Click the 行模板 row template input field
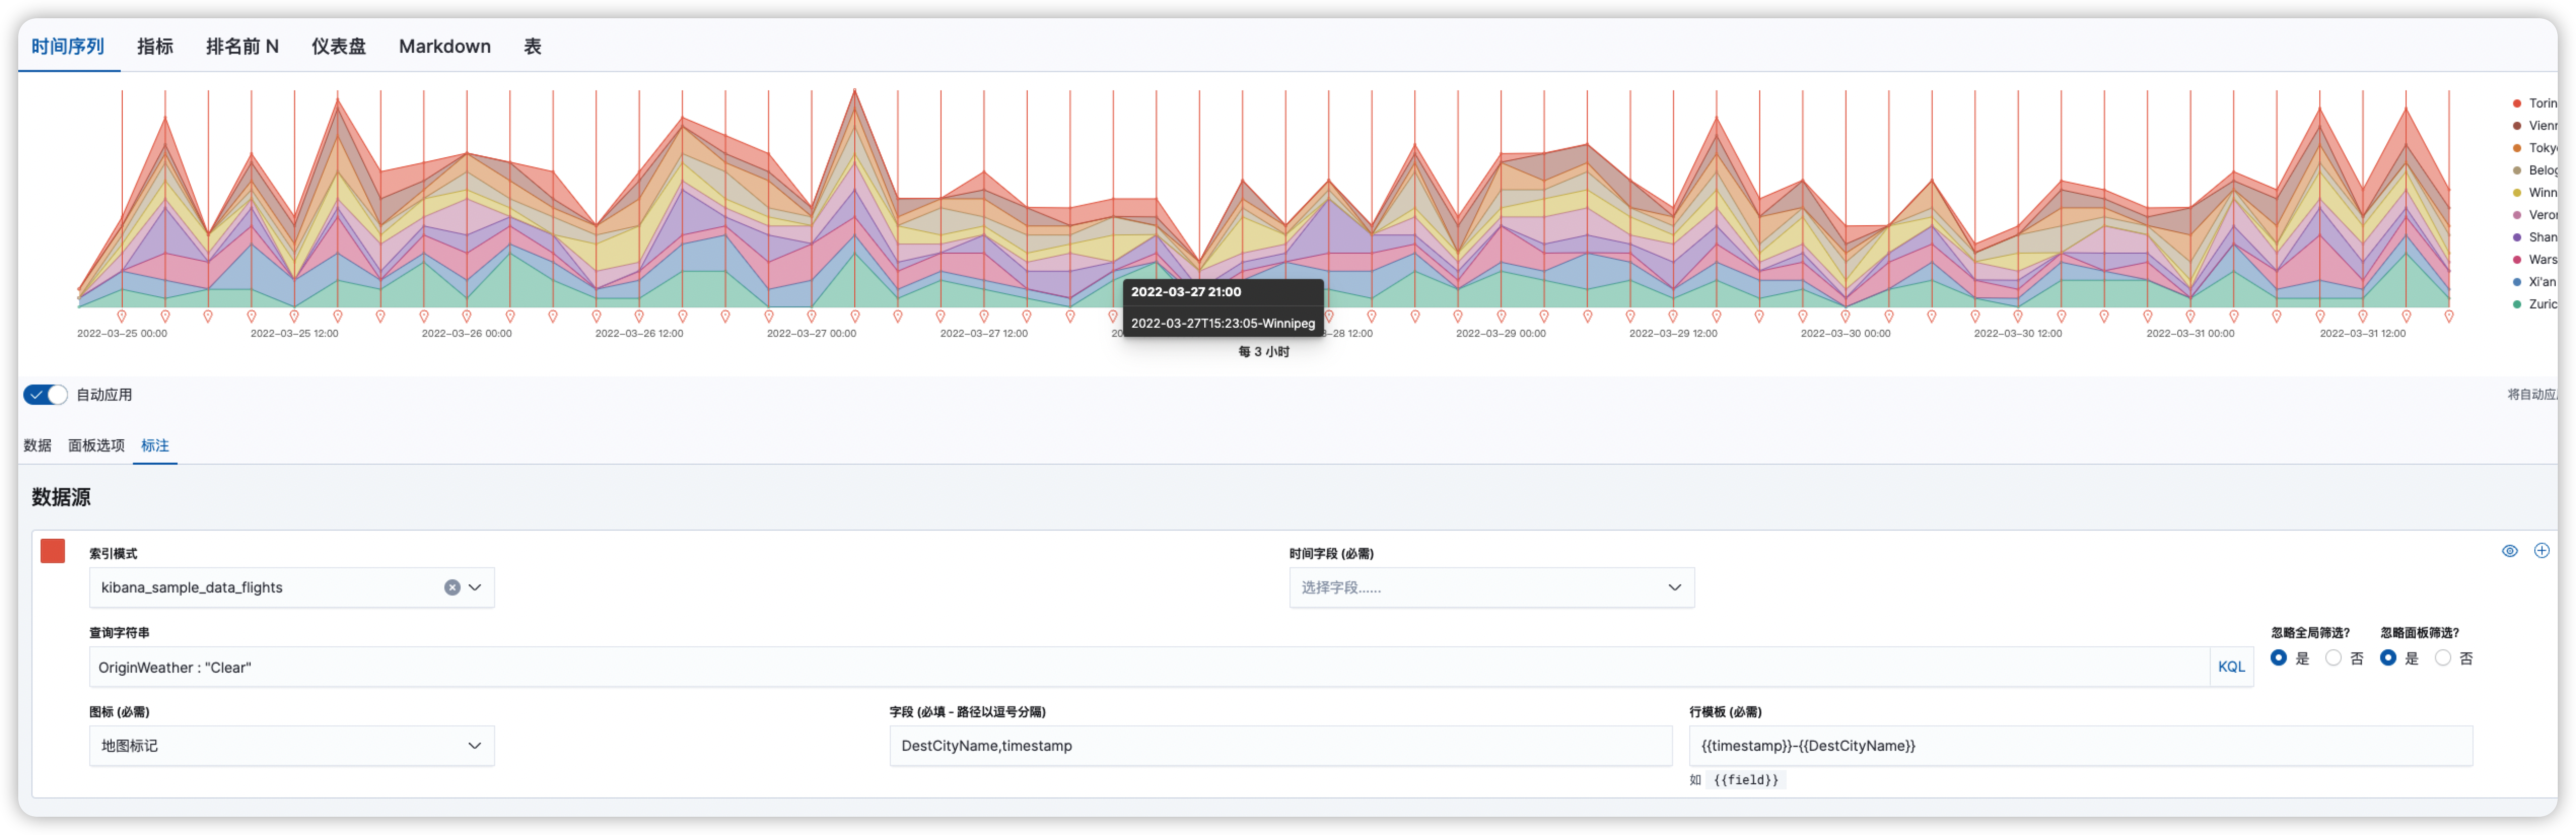 (x=2080, y=746)
